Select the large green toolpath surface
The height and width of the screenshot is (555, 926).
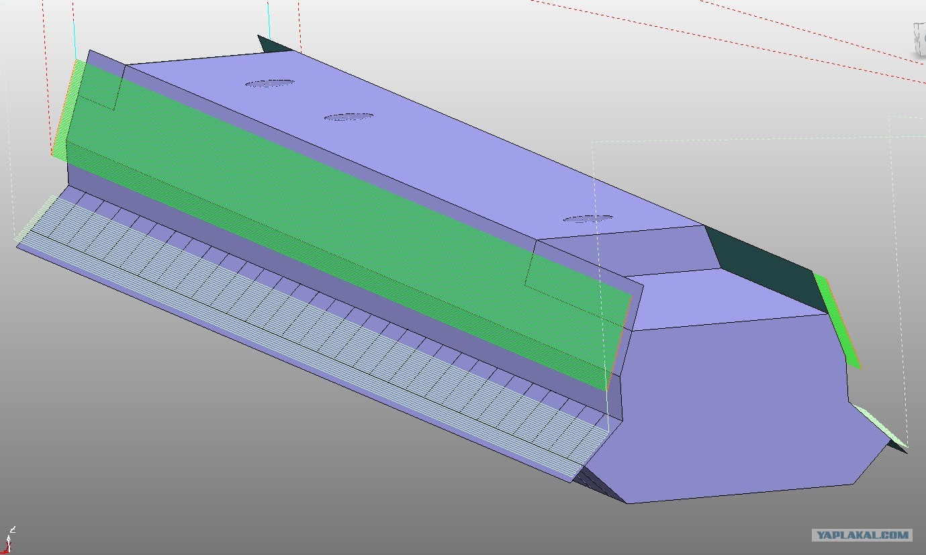tap(336, 221)
